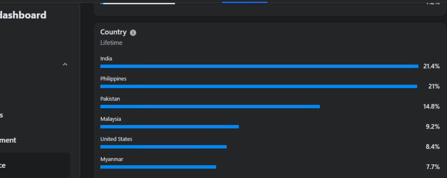
Task: Select the Philippines bar
Action: click(259, 86)
